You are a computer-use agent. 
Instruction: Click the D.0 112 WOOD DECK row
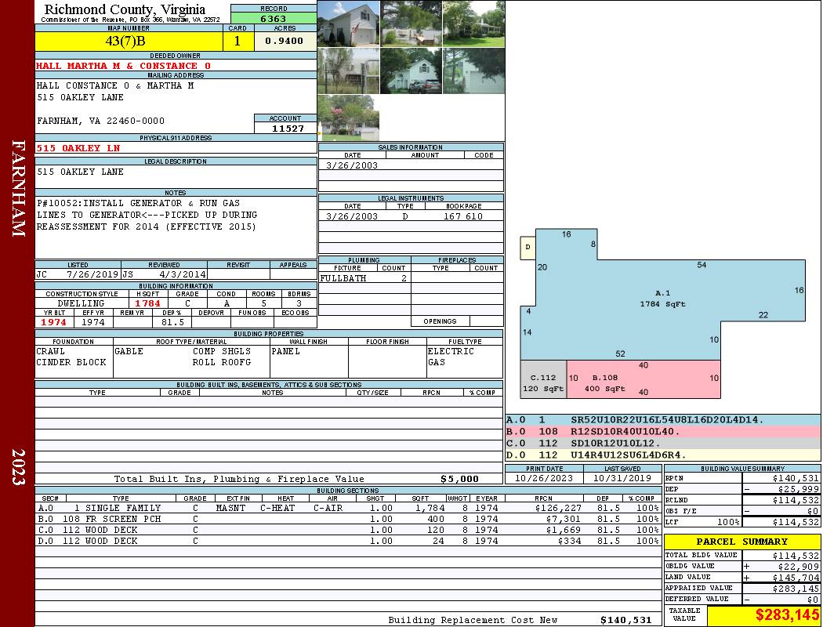(348, 541)
